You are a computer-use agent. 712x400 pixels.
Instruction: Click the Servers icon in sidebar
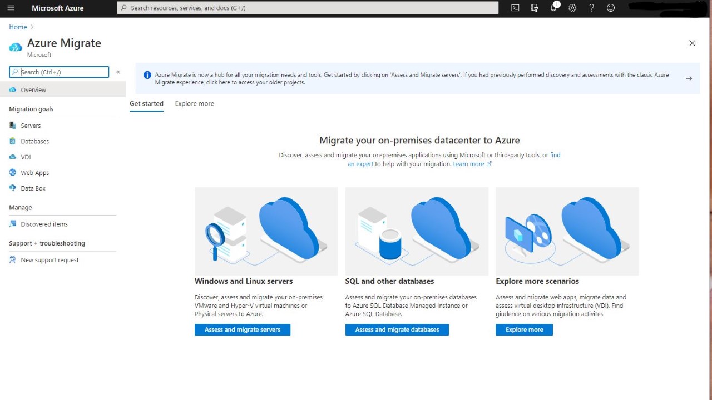pyautogui.click(x=13, y=126)
